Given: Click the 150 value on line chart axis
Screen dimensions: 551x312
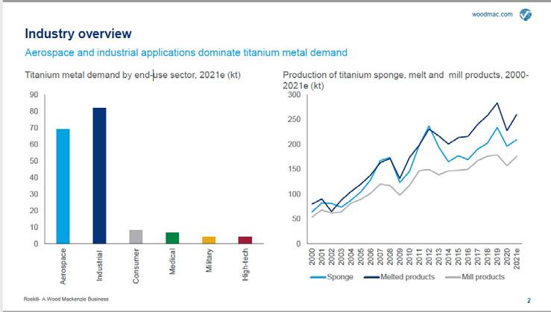Looking at the screenshot, I should (294, 169).
